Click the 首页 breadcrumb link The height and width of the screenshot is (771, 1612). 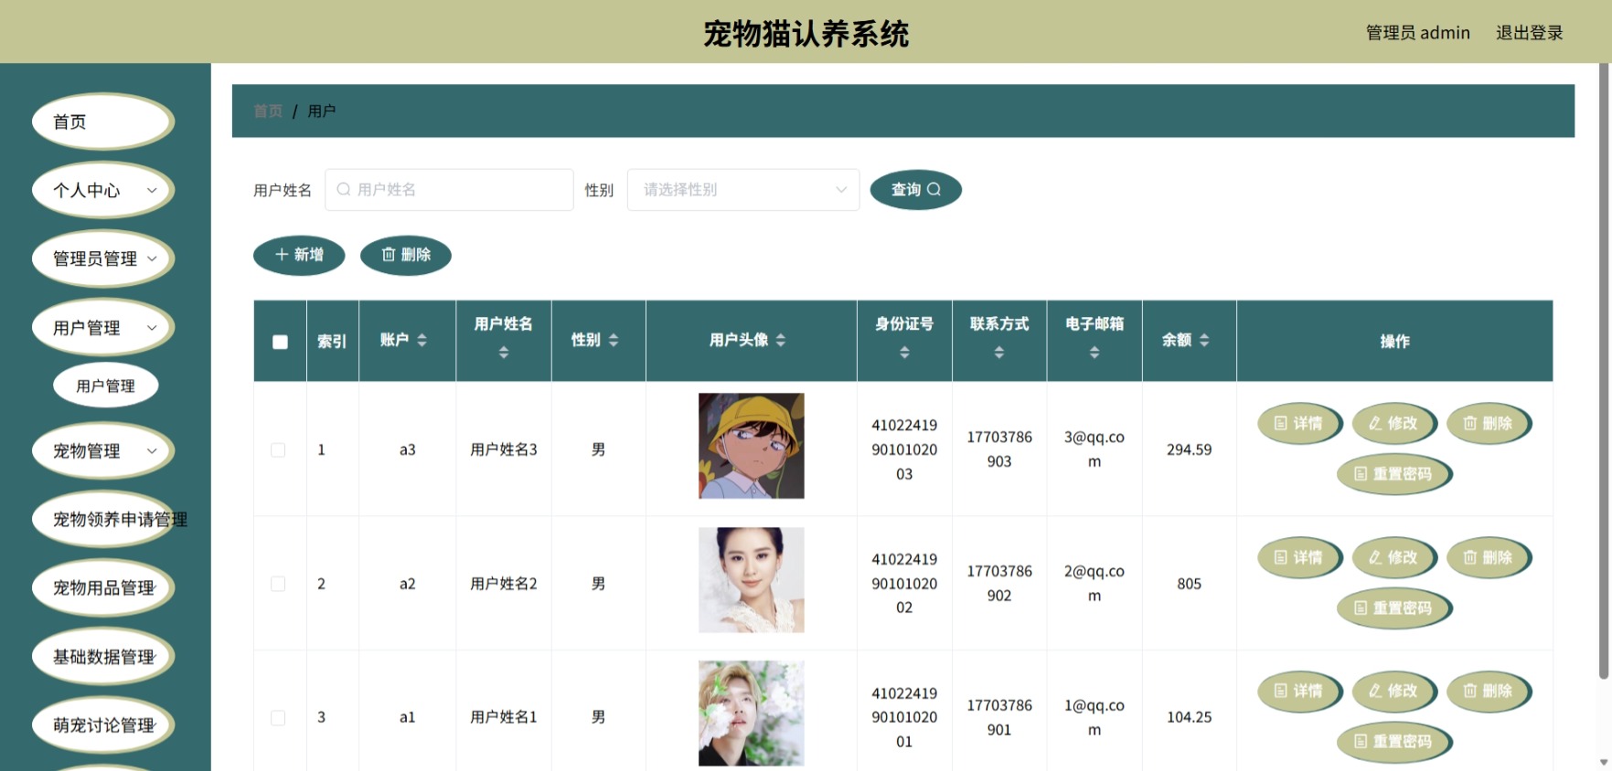[268, 111]
